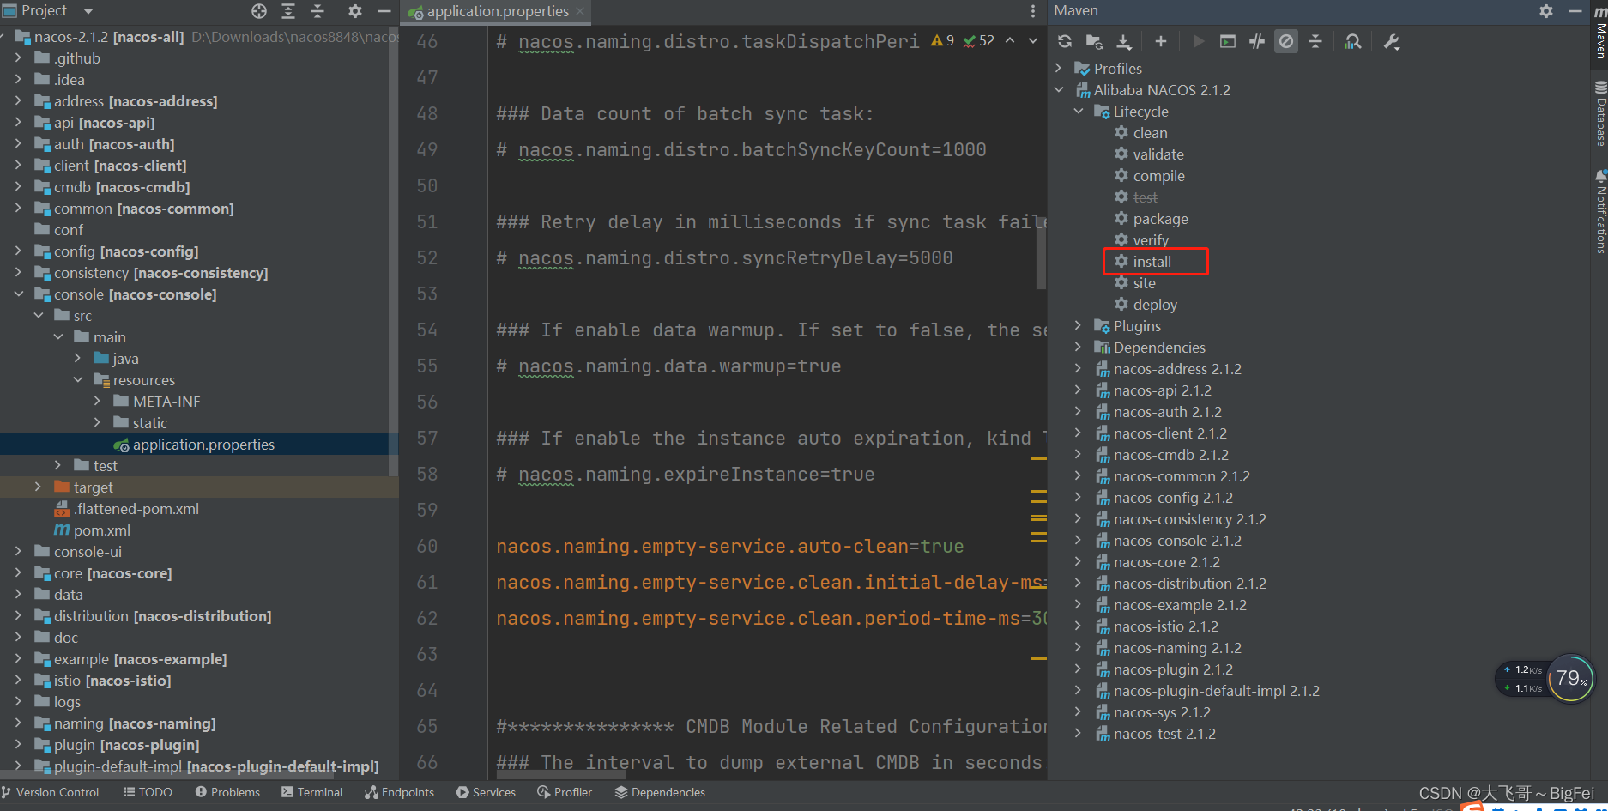The width and height of the screenshot is (1608, 811).
Task: Select the compile lifecycle goal
Action: (1158, 176)
